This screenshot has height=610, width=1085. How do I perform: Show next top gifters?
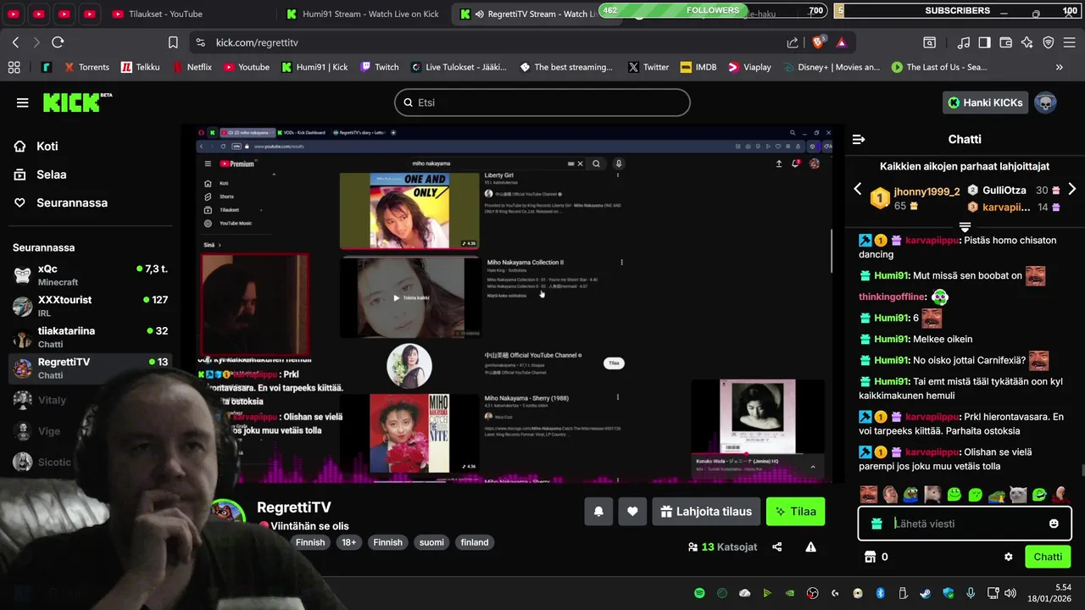point(1072,189)
